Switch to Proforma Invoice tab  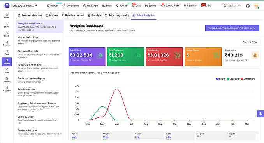coord(30,15)
